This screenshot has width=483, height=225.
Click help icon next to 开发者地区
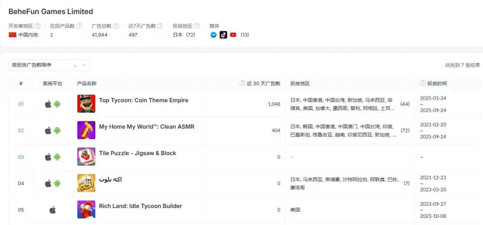(x=38, y=26)
